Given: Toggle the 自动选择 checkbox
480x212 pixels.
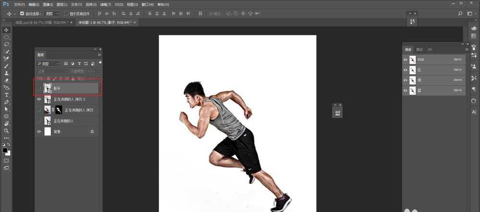Looking at the screenshot, I should coord(22,13).
